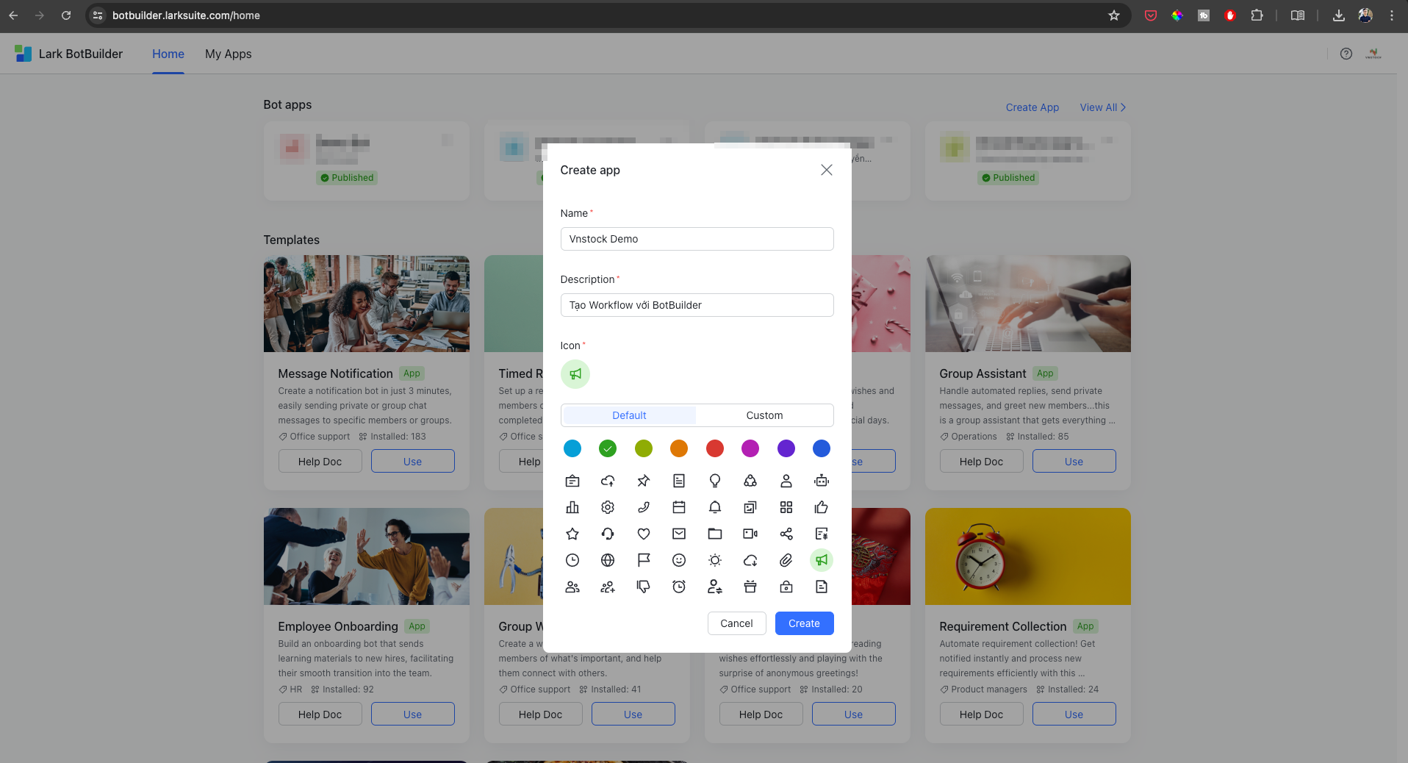Choose the red icon background color
The height and width of the screenshot is (763, 1408).
714,448
